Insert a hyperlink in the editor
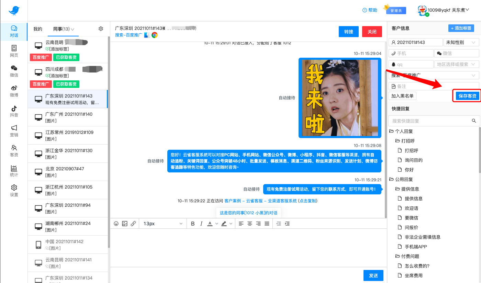The image size is (481, 283). point(133,224)
